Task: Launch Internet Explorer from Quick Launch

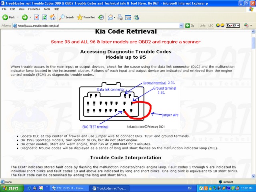Action: pyautogui.click(x=29, y=188)
